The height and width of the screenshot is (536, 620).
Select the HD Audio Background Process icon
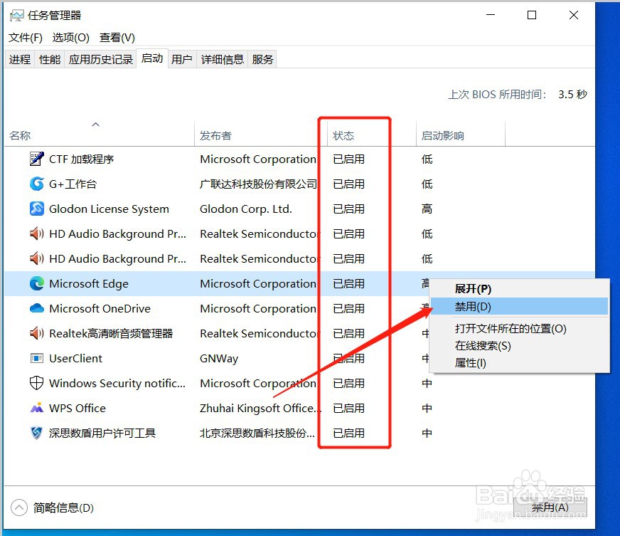[36, 233]
